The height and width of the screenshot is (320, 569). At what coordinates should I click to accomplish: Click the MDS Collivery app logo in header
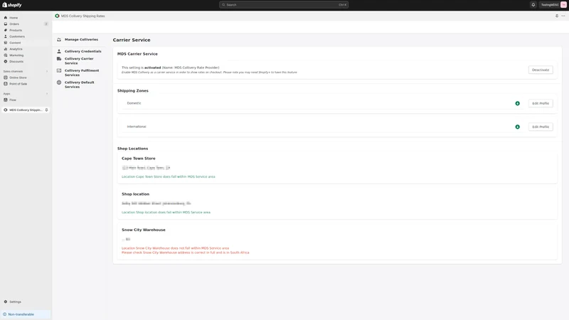click(57, 16)
